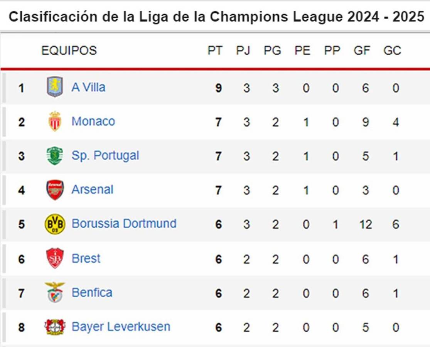Viewport: 430px width, 347px height.
Task: Click the Arsenal red cannon crest
Action: [55, 190]
